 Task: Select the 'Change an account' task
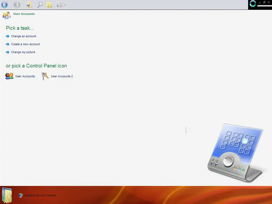click(x=24, y=36)
